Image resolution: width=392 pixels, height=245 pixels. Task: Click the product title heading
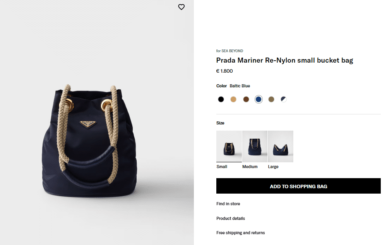284,60
